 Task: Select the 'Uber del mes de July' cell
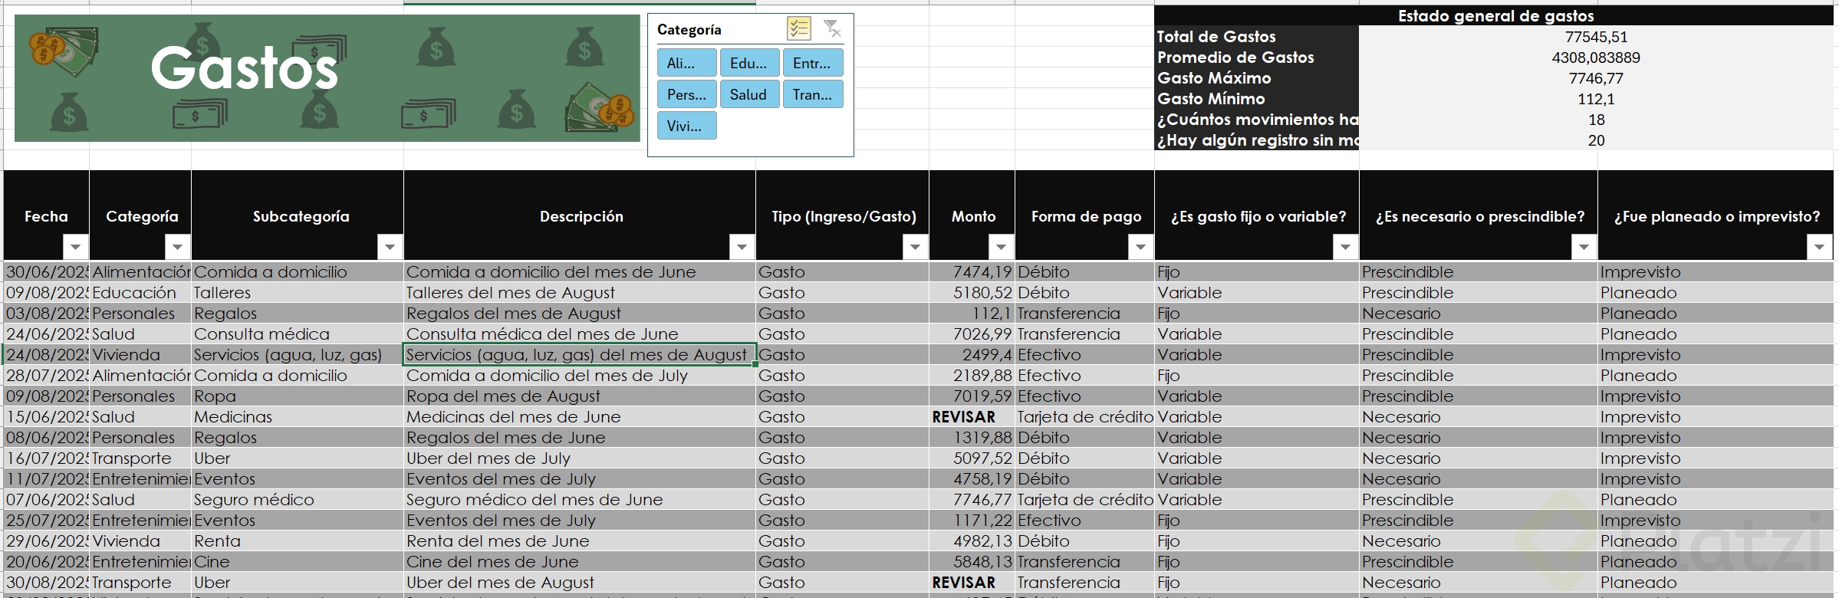[580, 458]
